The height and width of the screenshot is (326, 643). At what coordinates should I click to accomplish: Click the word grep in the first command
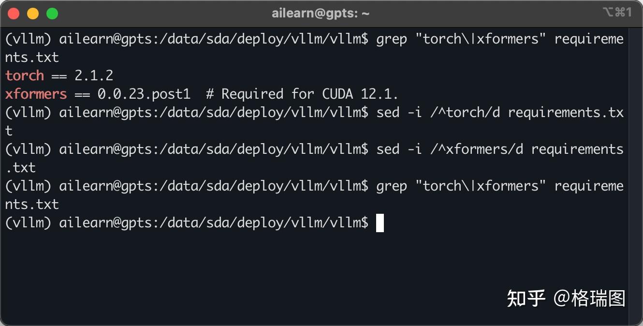(392, 39)
